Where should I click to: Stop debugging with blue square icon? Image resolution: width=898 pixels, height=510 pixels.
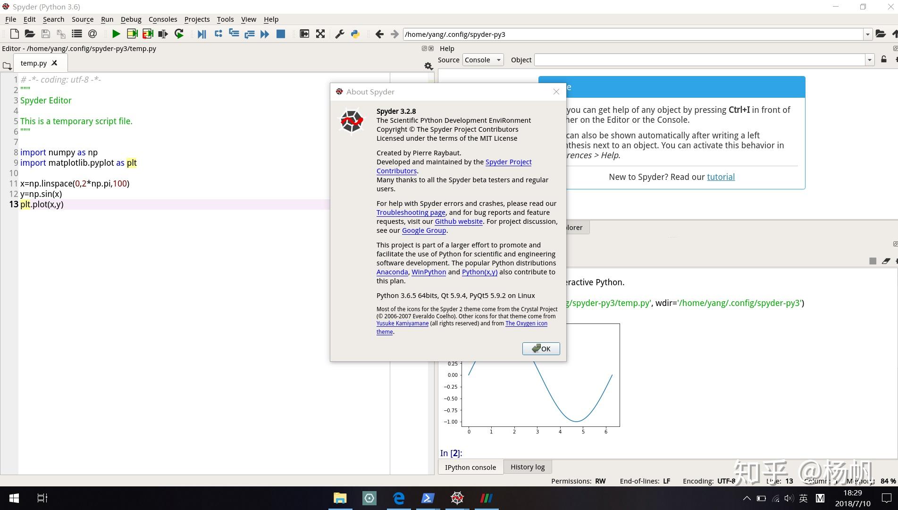(x=281, y=34)
